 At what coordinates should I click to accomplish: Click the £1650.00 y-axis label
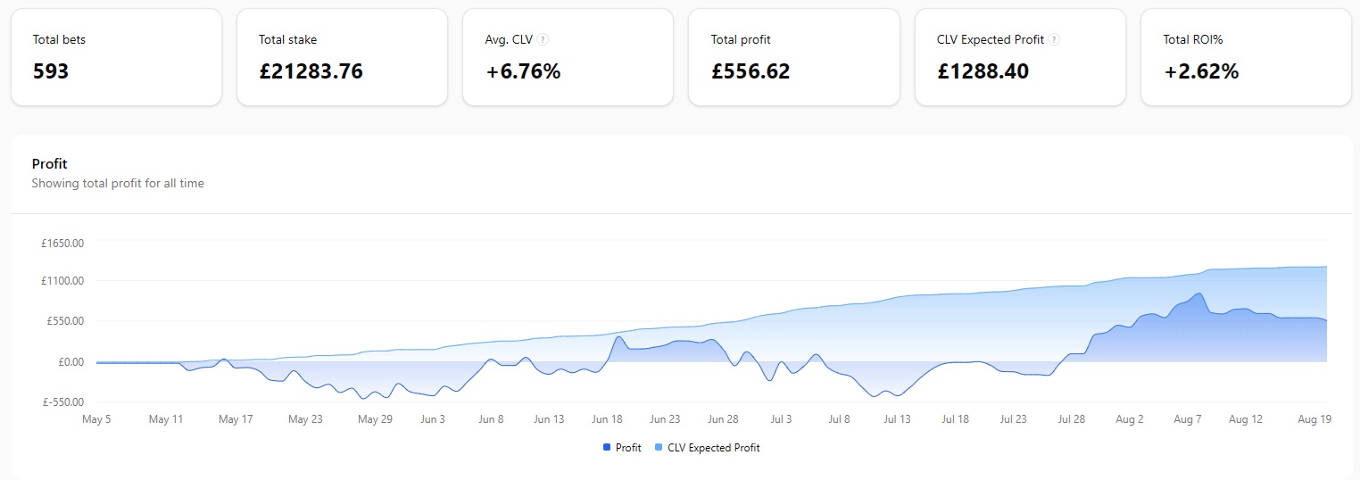63,243
